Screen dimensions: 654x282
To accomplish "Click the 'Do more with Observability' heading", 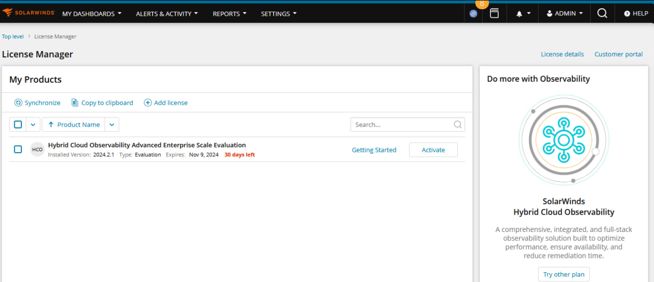I will 539,79.
